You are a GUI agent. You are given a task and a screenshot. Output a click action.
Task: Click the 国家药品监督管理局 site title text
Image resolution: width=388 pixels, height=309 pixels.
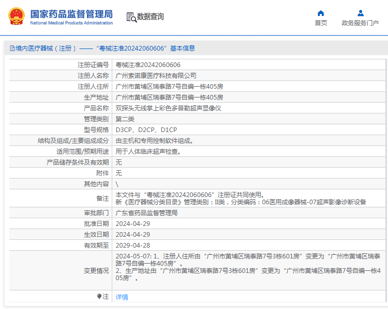71,14
